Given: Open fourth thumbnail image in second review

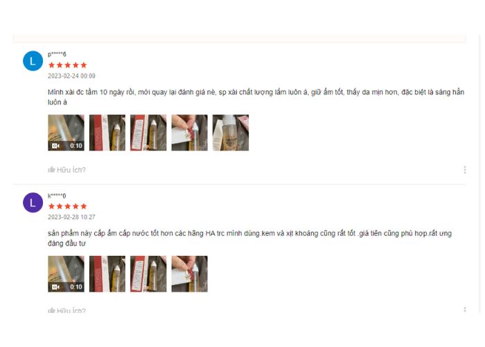Looking at the screenshot, I should (190, 274).
